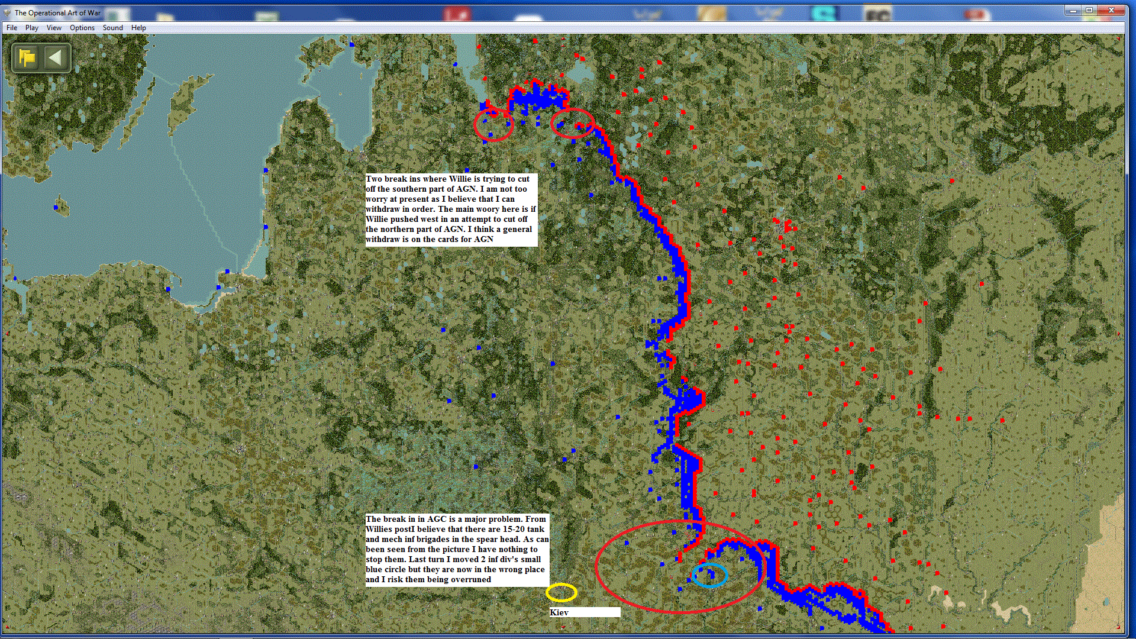Click the AGN break-ins annotation text box
This screenshot has height=639, width=1136.
pyautogui.click(x=451, y=209)
